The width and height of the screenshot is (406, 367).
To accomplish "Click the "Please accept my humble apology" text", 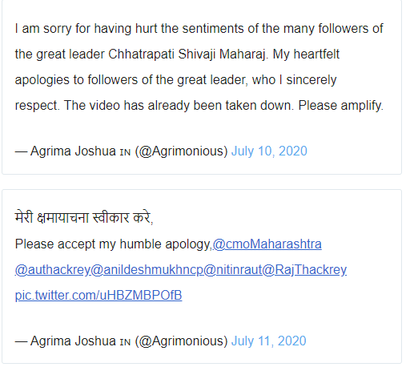I will 114,244.
